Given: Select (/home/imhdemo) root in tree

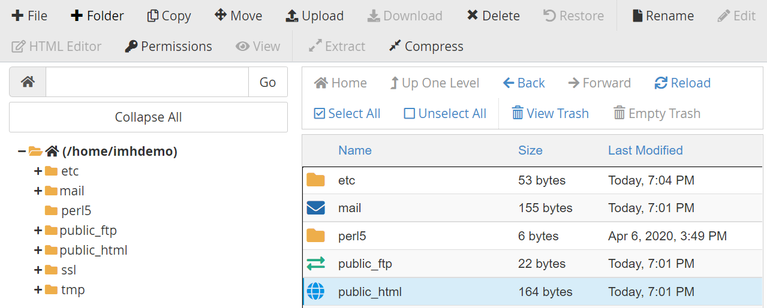Looking at the screenshot, I should [x=120, y=152].
